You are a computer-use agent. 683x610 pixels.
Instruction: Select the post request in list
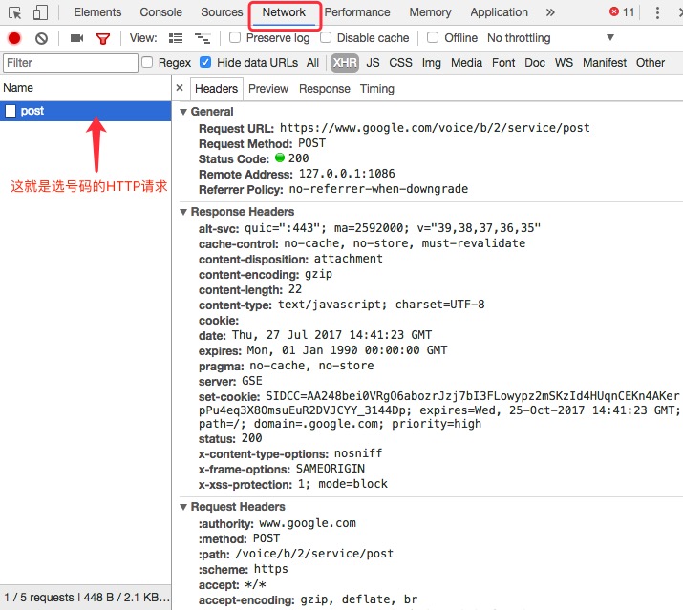(x=32, y=111)
